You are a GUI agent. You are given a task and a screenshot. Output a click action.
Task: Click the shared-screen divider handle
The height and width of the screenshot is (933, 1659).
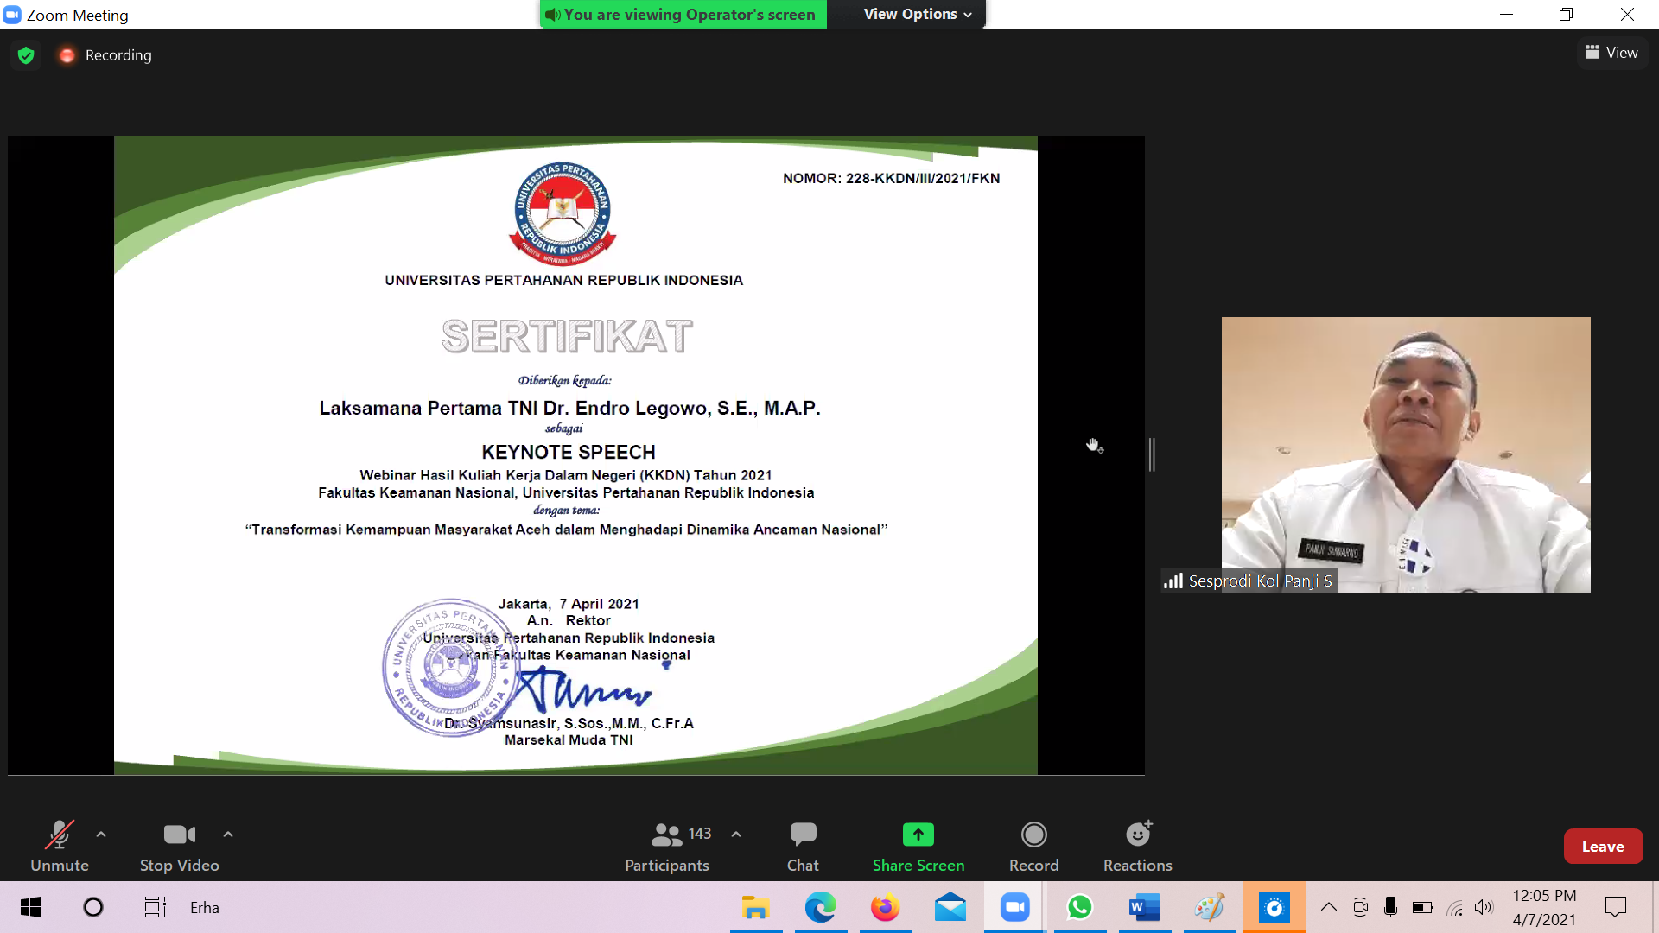coord(1152,454)
